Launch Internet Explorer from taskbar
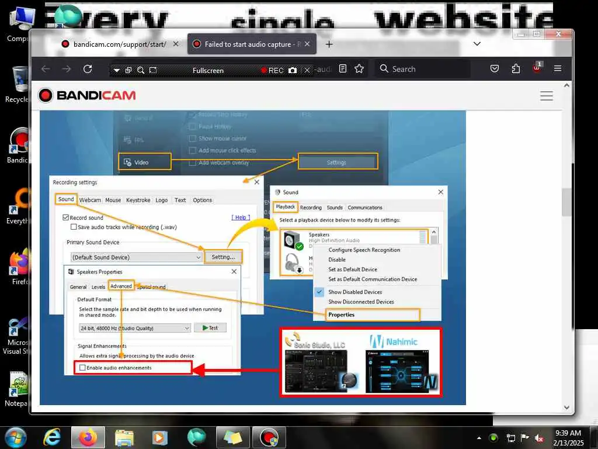The height and width of the screenshot is (449, 598). click(x=52, y=437)
